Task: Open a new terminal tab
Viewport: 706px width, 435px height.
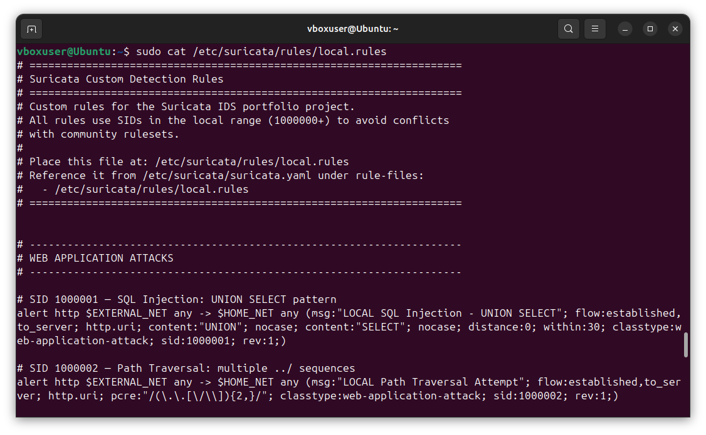Action: tap(31, 29)
